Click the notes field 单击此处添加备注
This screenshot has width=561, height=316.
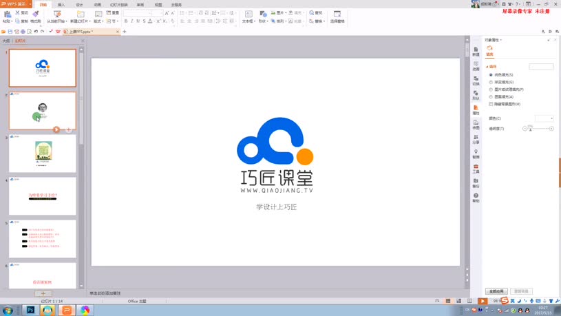click(x=105, y=293)
